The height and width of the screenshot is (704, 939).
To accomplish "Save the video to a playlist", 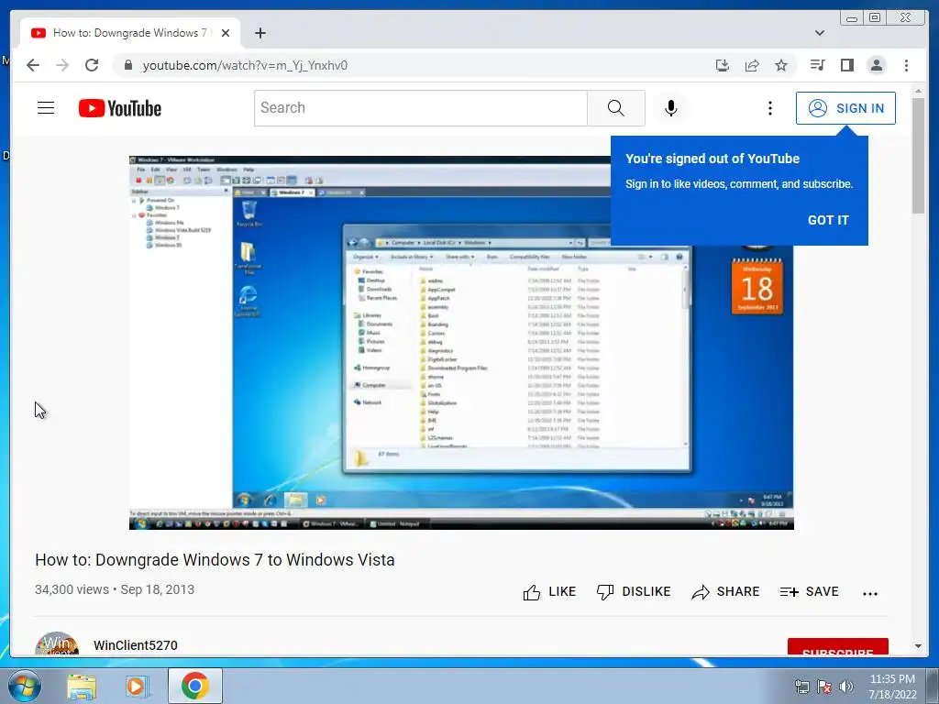I will point(809,592).
